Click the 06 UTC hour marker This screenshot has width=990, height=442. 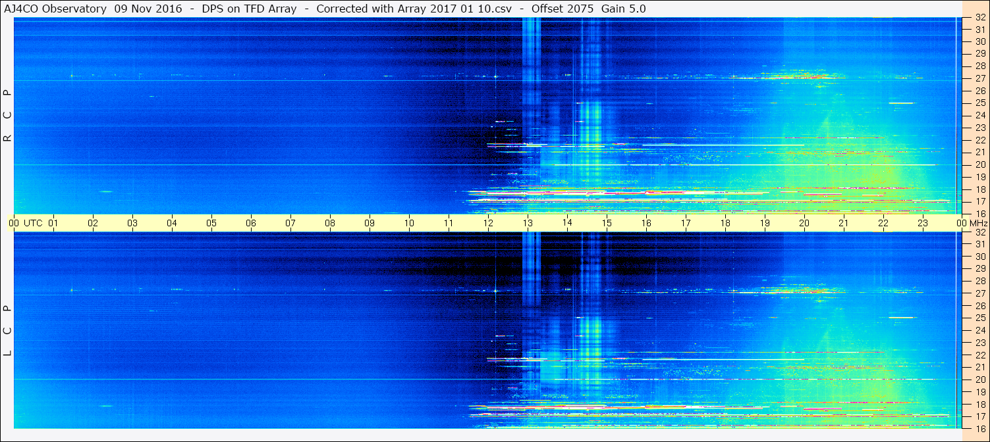251,223
